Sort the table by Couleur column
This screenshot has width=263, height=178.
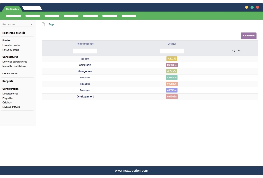172,44
